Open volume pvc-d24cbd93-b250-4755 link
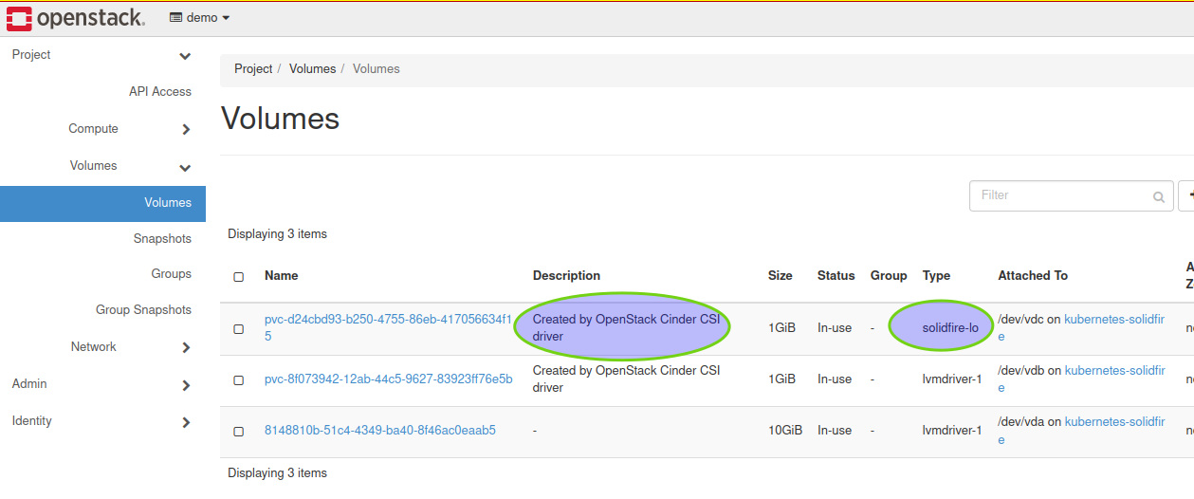 coord(388,328)
